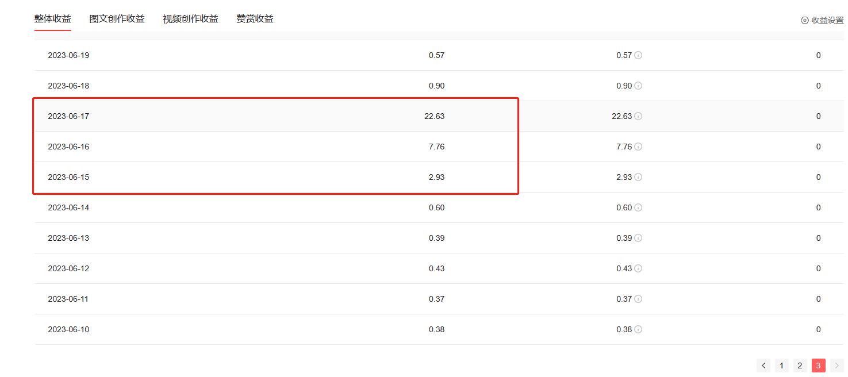Click info icon next to 7.76 on 2023-06-16
This screenshot has width=848, height=377.
tap(638, 147)
